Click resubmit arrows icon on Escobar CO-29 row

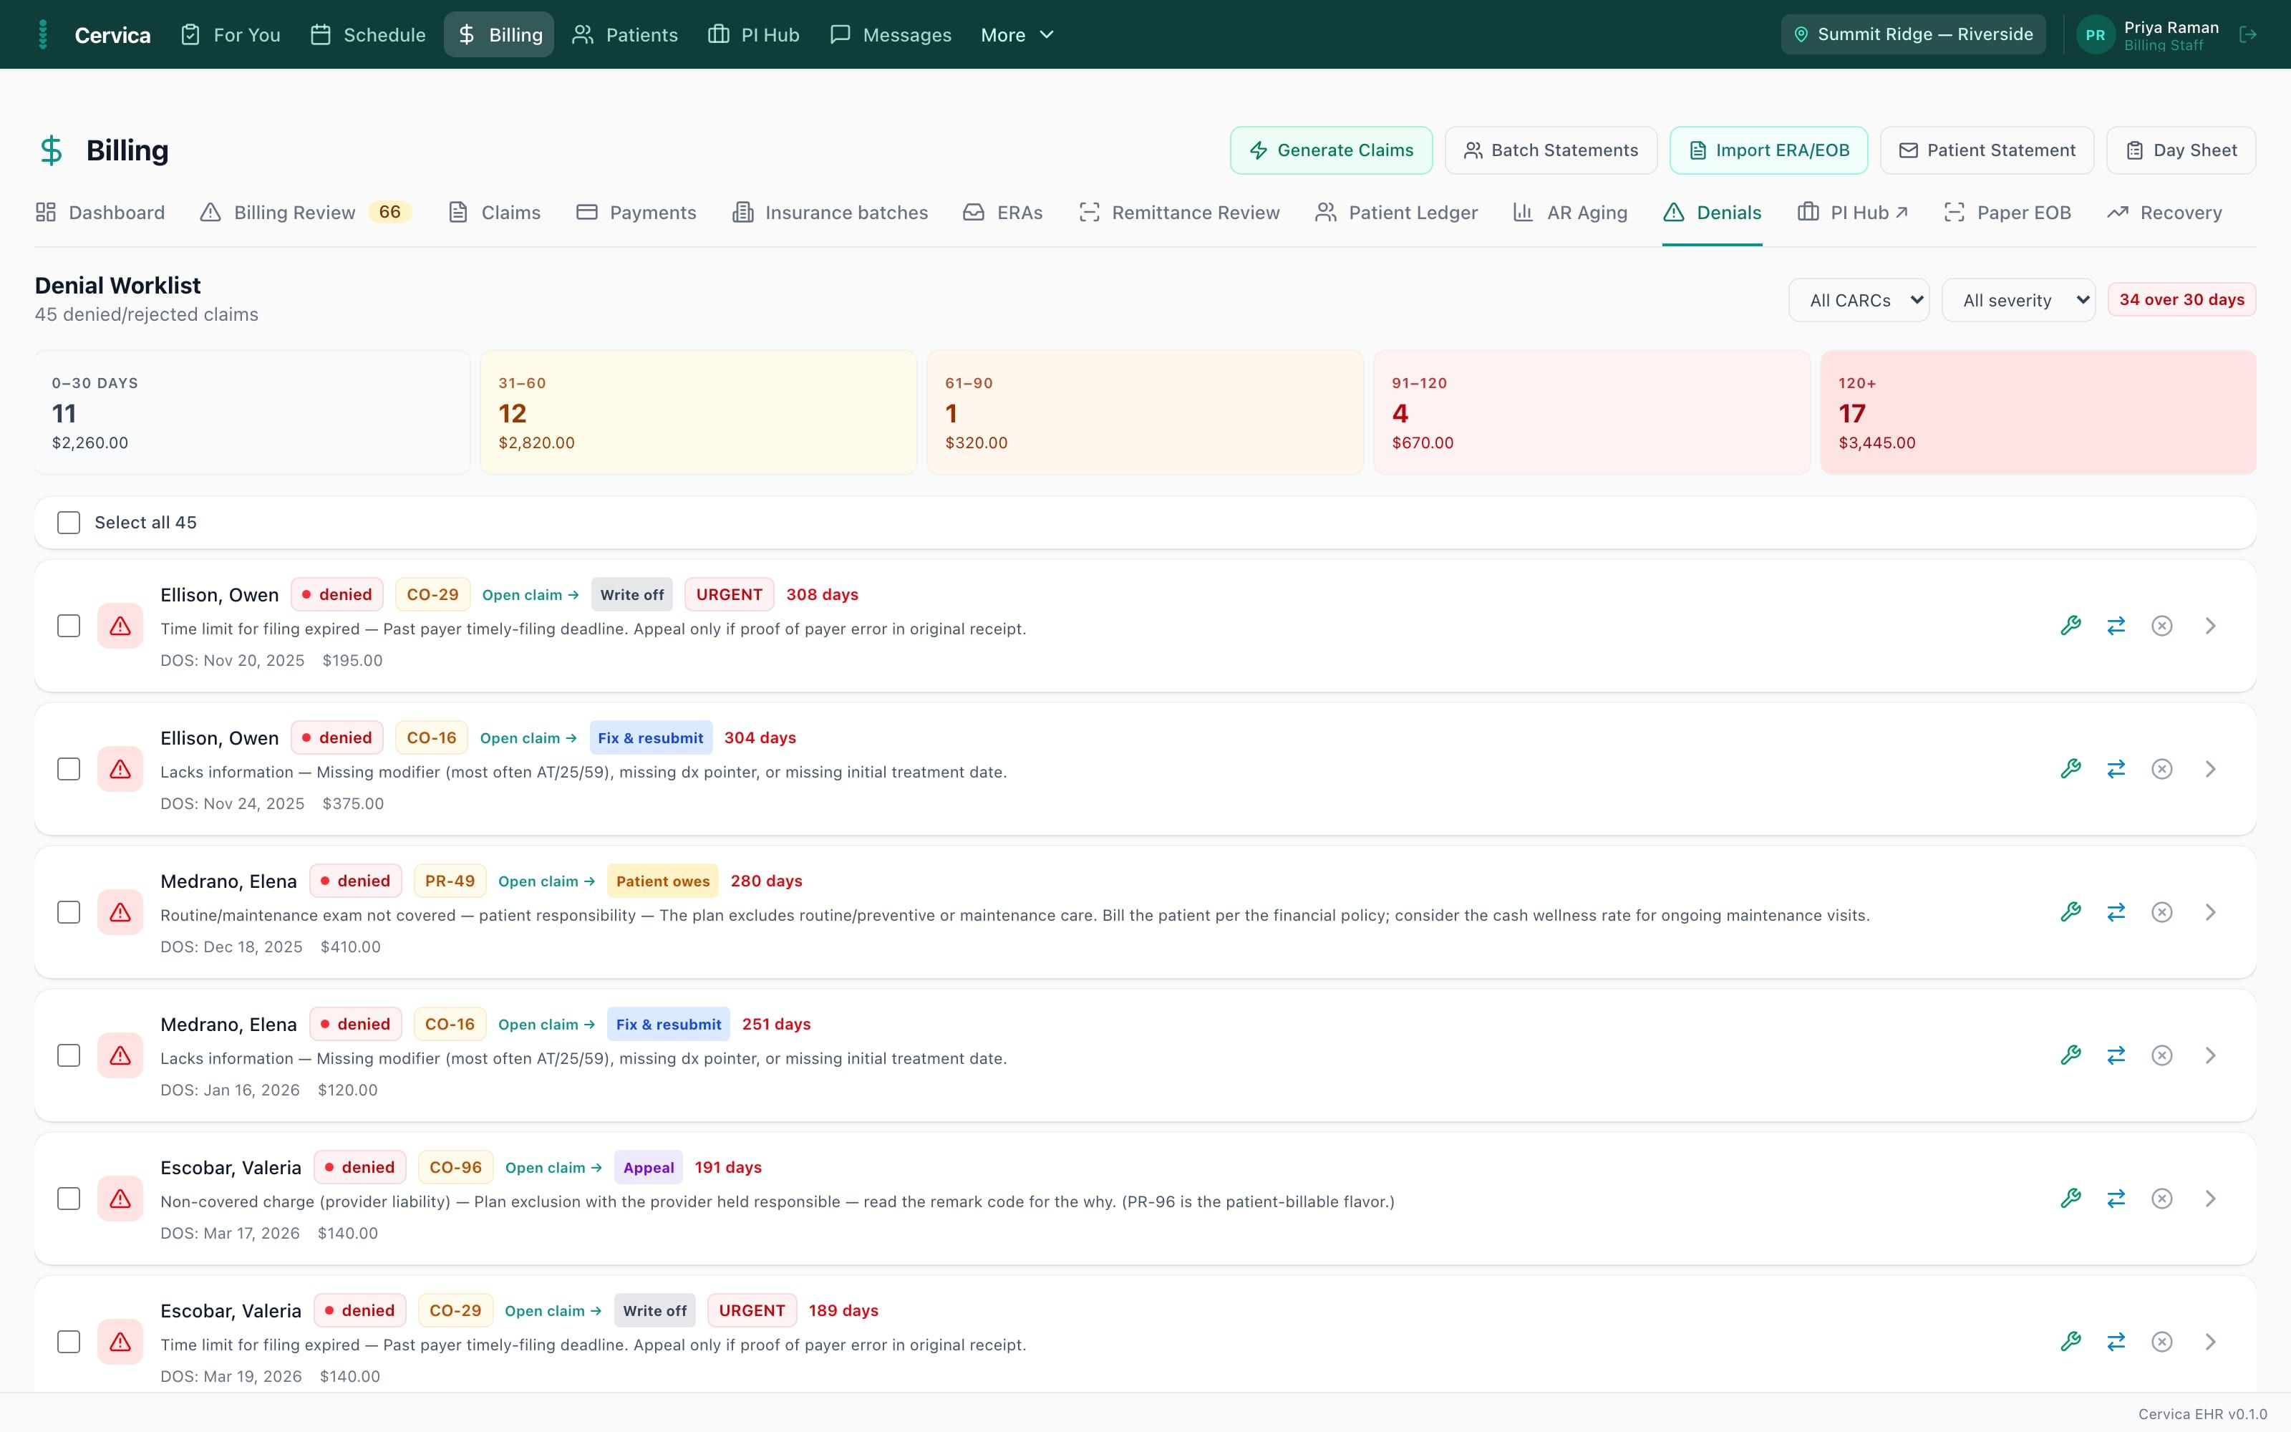click(x=2116, y=1342)
